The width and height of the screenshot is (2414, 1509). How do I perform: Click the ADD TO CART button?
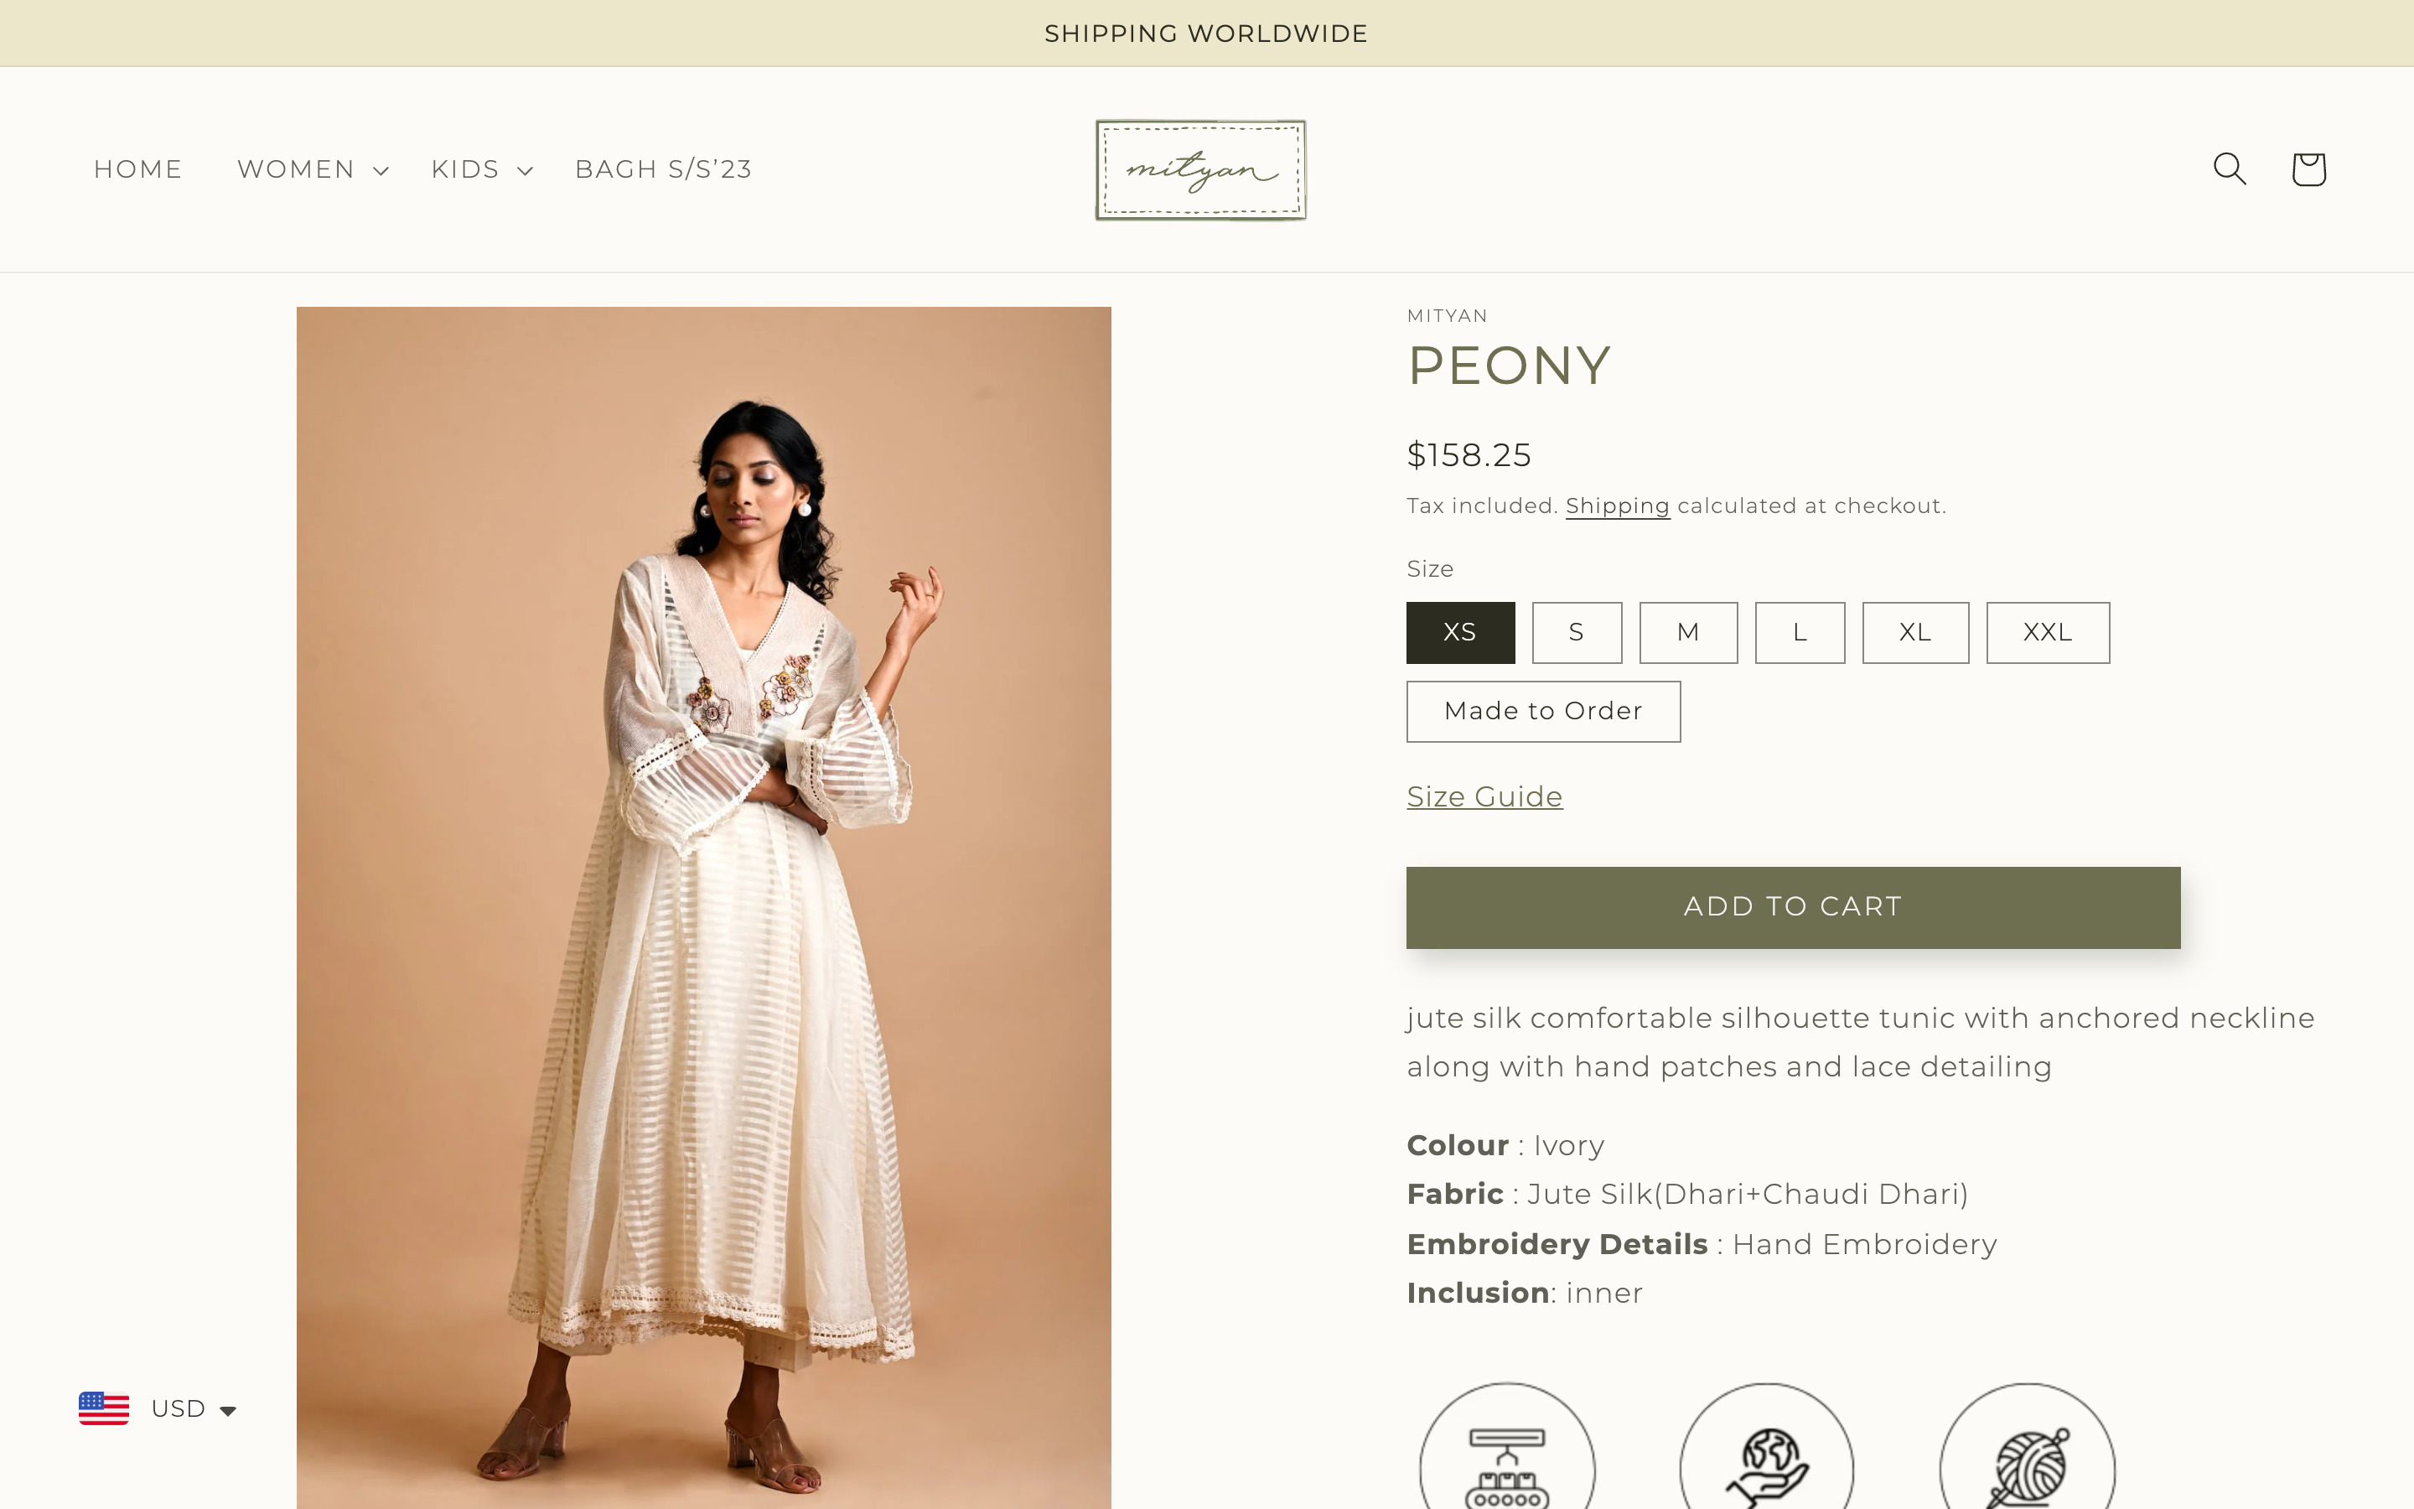pos(1793,906)
